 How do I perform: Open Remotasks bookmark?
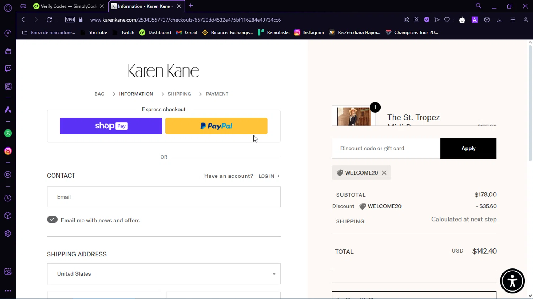pyautogui.click(x=274, y=32)
